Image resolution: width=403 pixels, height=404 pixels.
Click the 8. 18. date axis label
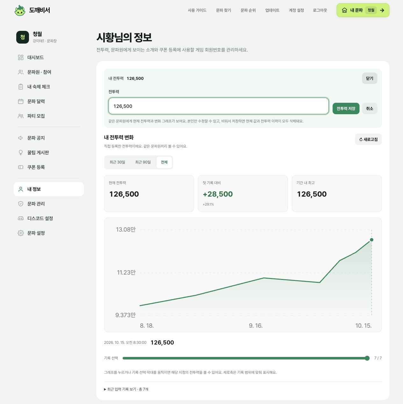click(x=147, y=326)
